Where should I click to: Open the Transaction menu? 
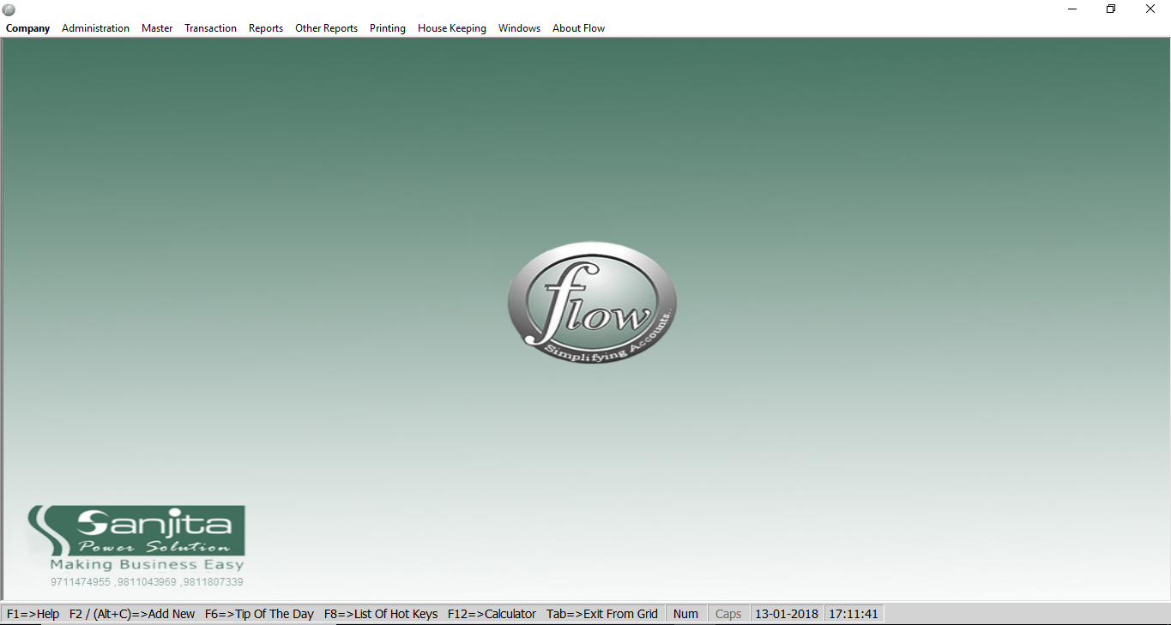[210, 28]
